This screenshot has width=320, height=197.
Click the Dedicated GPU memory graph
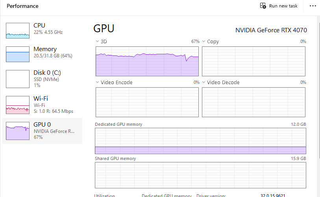[x=200, y=140]
